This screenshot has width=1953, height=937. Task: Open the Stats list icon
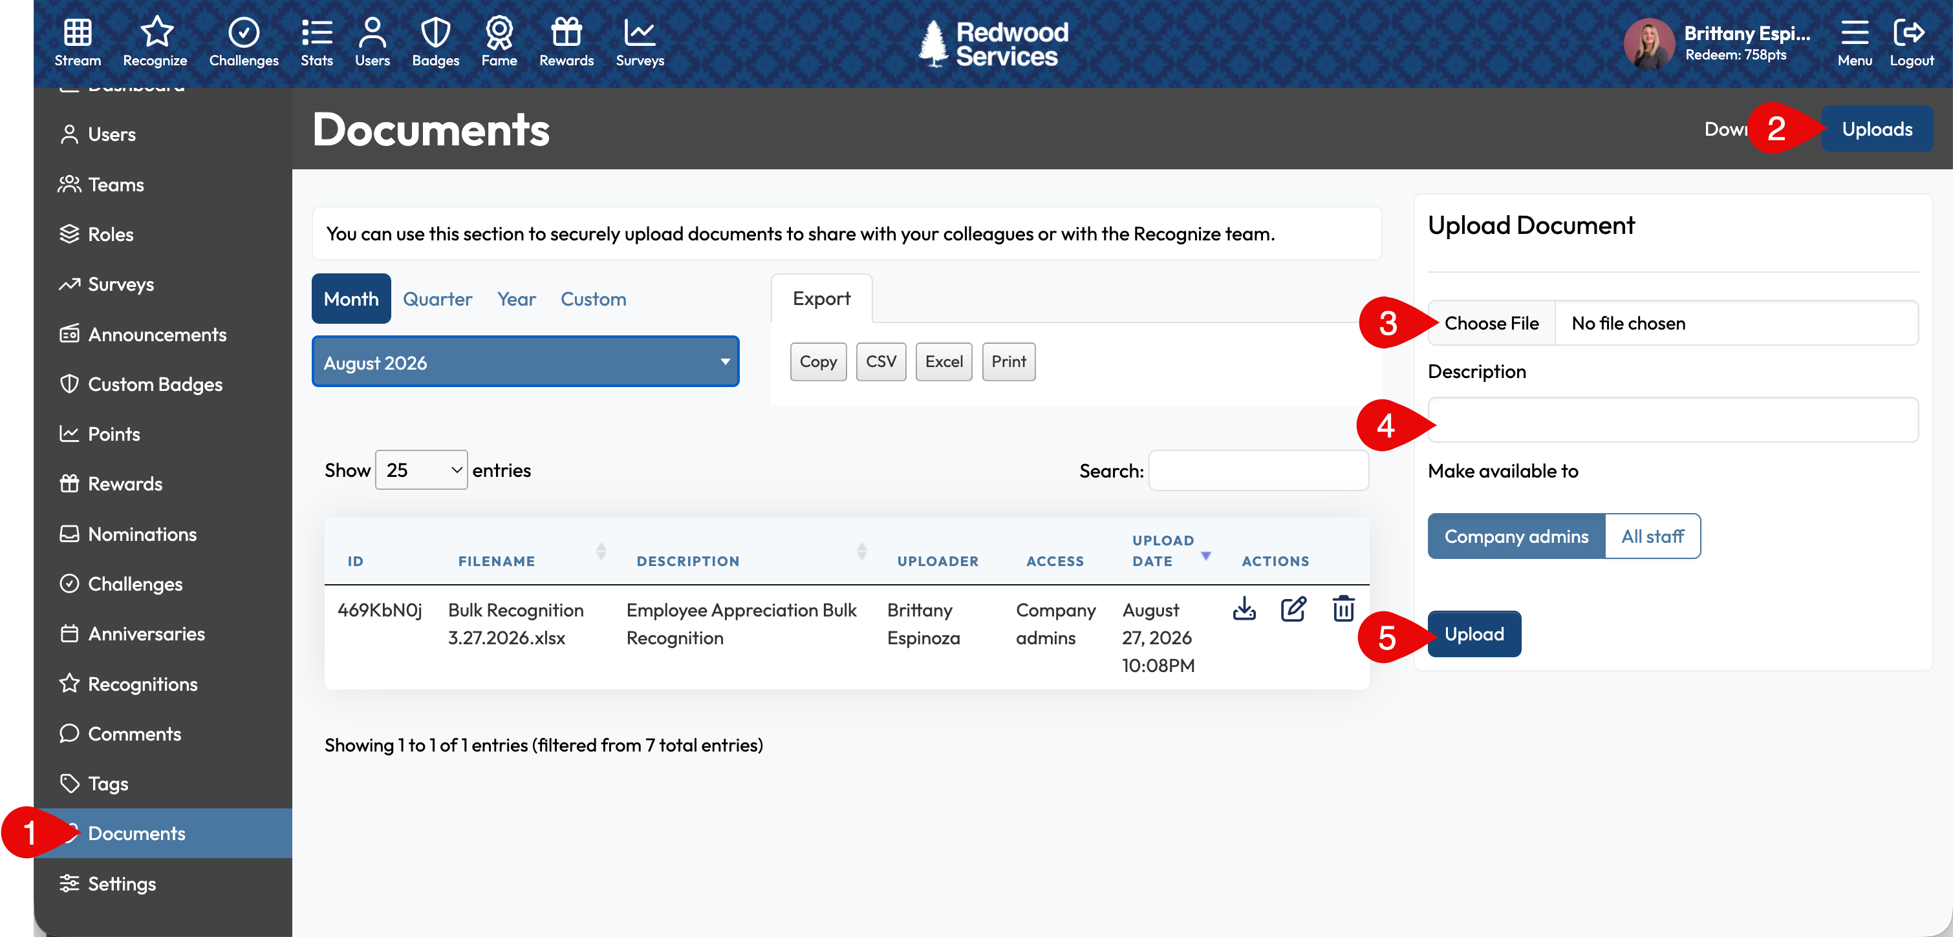pyautogui.click(x=317, y=32)
